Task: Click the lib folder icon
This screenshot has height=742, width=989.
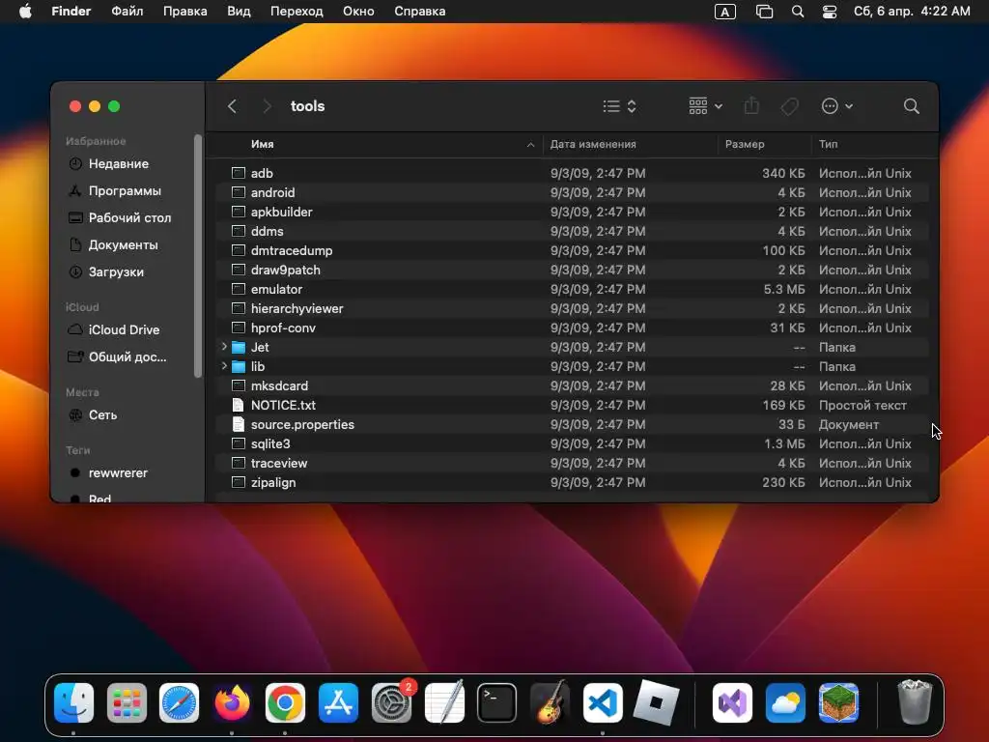Action: coord(239,366)
